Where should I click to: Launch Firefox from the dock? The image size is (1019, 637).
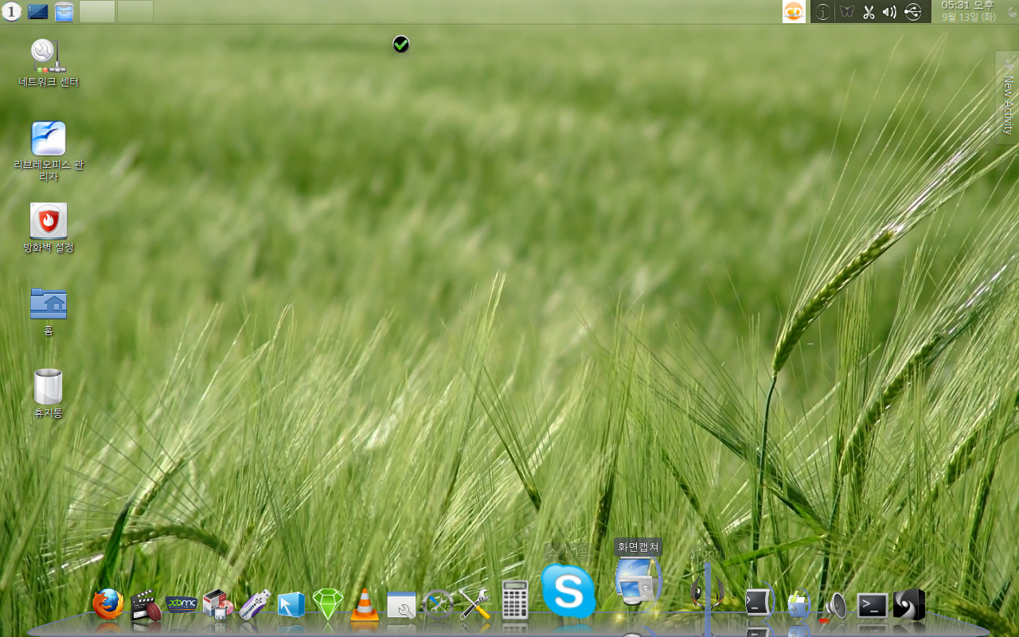(x=108, y=604)
